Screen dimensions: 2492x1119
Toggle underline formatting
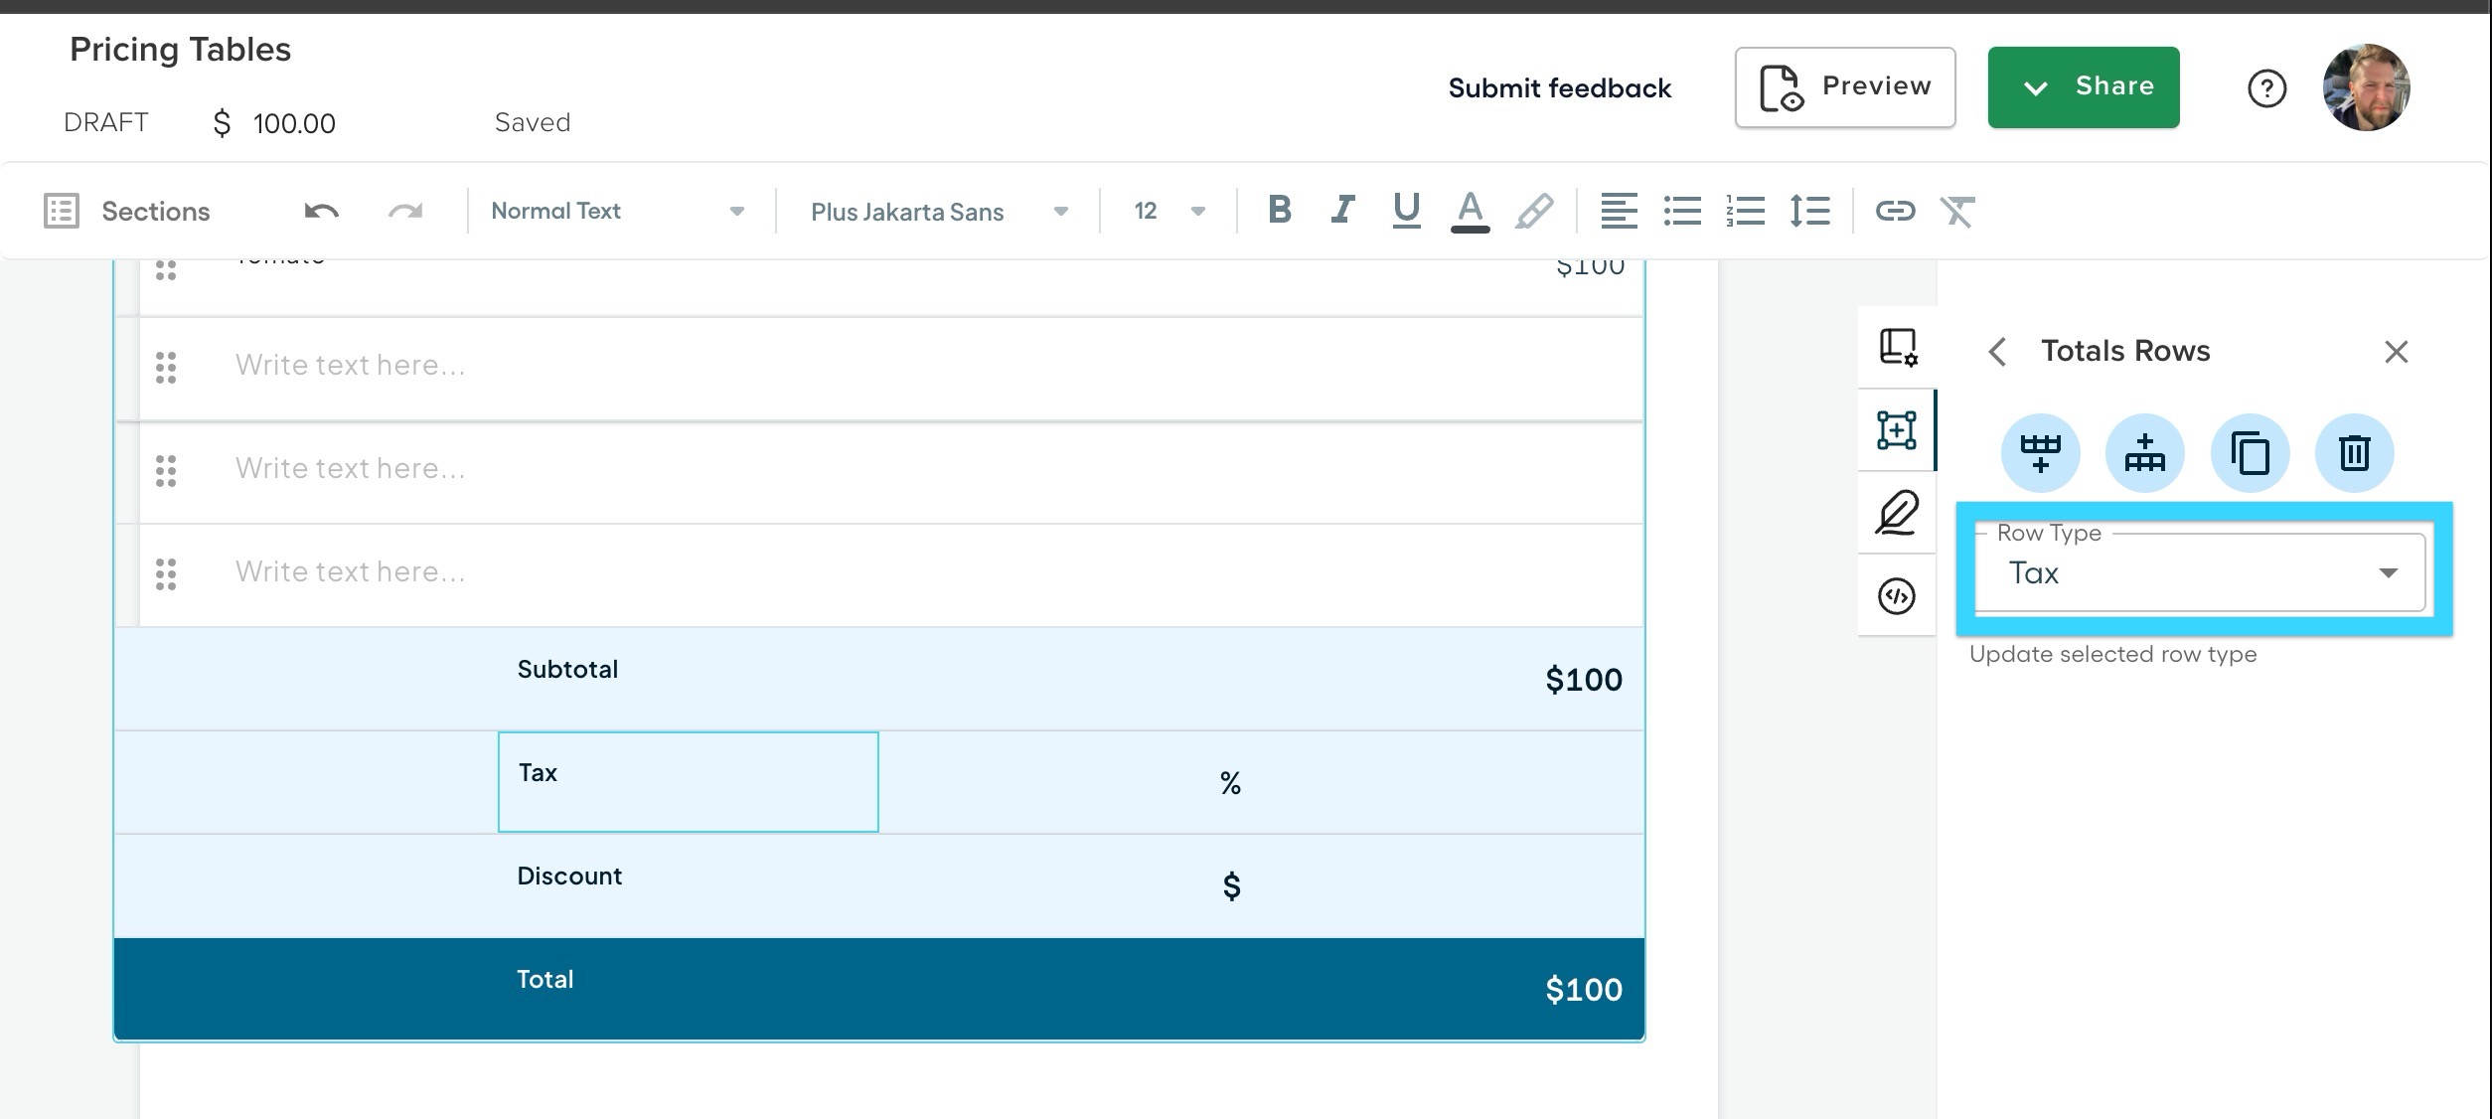pos(1406,210)
